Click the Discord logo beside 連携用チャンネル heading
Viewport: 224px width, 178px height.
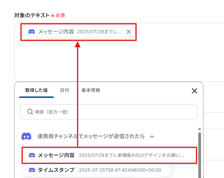(x=26, y=136)
